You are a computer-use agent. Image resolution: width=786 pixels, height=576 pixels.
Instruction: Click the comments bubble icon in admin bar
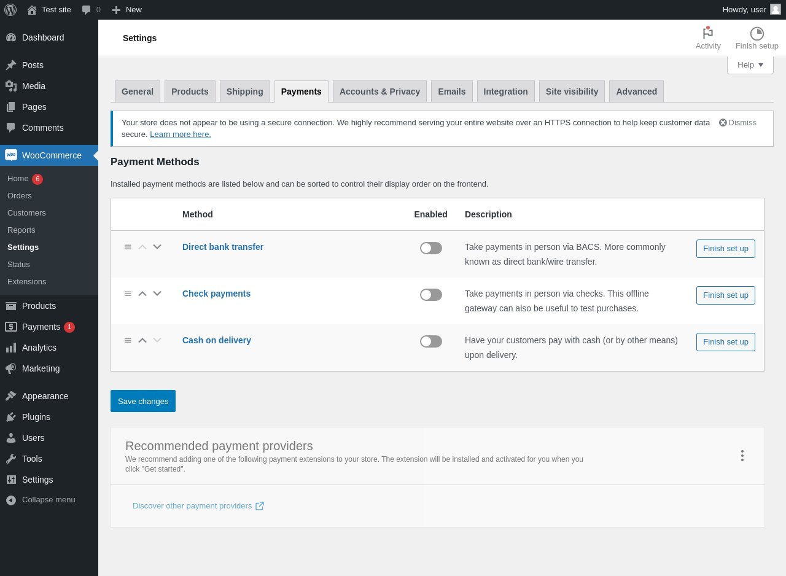[x=87, y=10]
